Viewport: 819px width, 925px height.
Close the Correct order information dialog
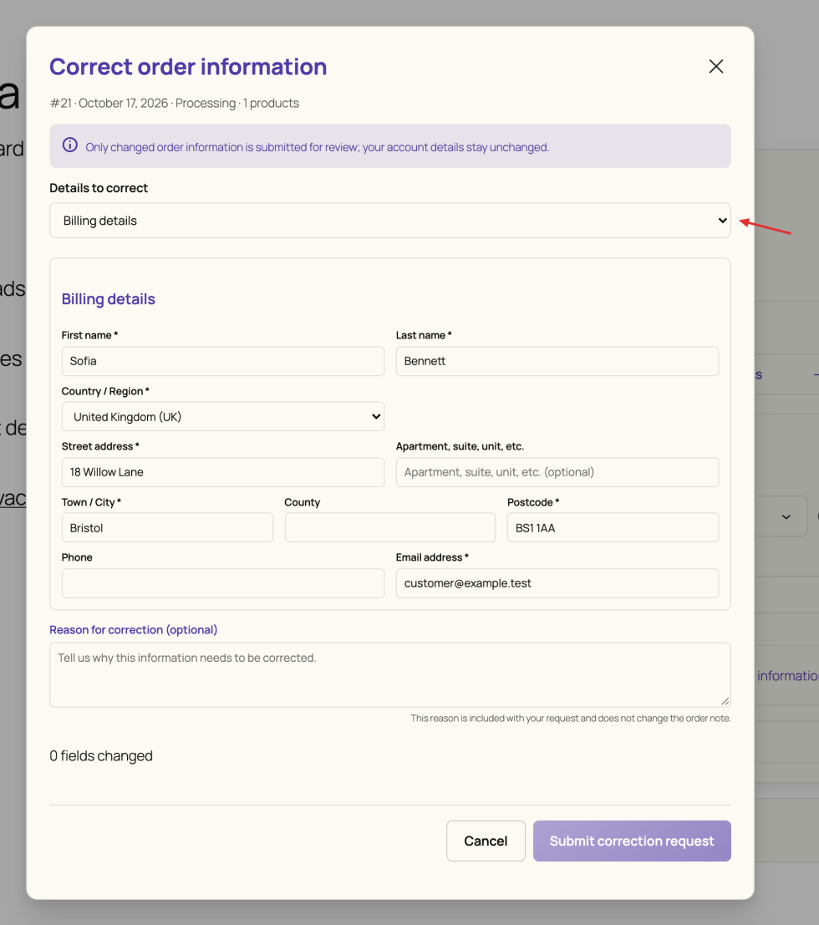[715, 67]
